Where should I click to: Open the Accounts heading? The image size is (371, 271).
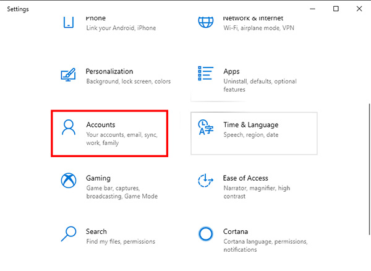(x=101, y=125)
